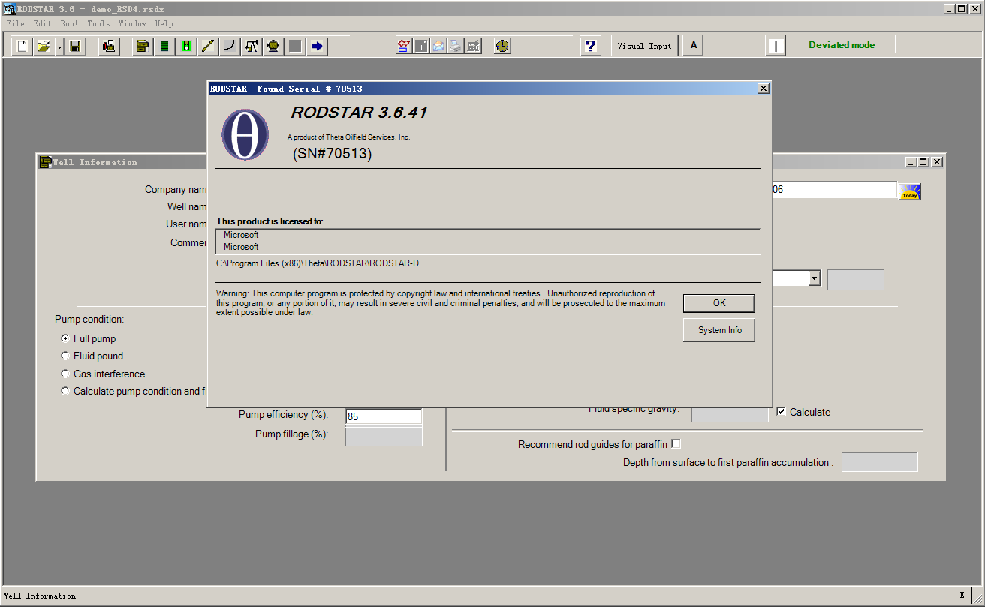Click the blue next-window arrow icon
The height and width of the screenshot is (607, 985).
(x=317, y=46)
